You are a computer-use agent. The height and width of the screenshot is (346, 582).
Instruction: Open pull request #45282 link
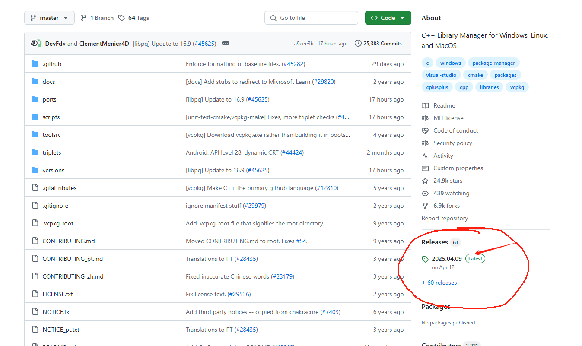click(x=293, y=64)
